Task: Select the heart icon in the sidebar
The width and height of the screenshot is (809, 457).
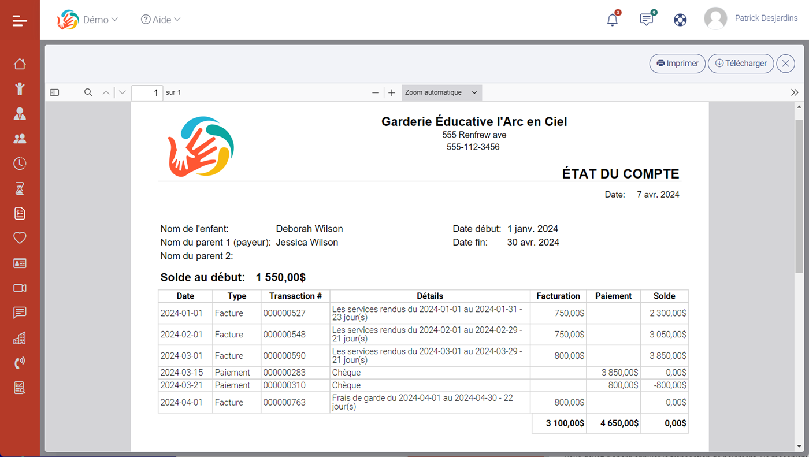Action: pos(20,237)
